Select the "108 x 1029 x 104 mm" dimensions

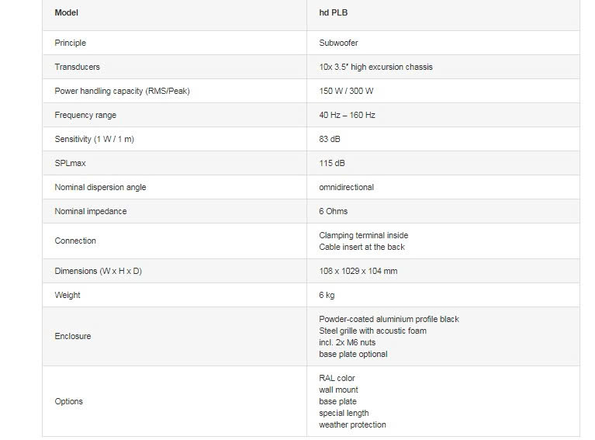coord(358,271)
